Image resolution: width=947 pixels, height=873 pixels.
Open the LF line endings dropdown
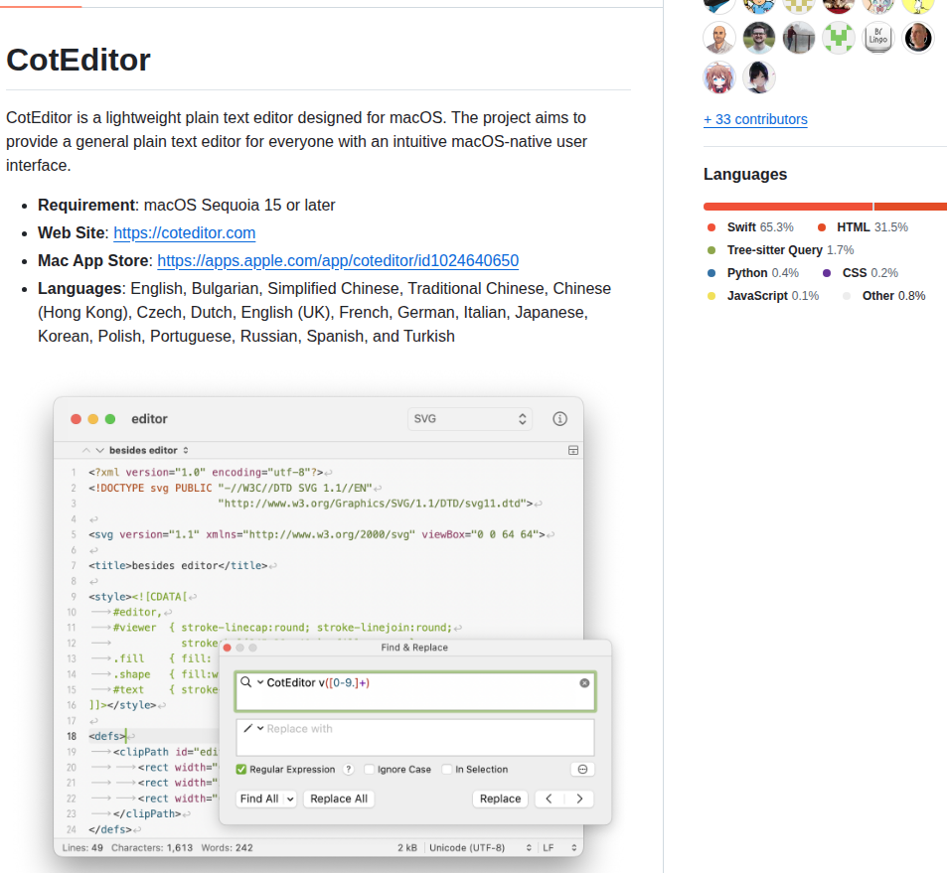(559, 847)
